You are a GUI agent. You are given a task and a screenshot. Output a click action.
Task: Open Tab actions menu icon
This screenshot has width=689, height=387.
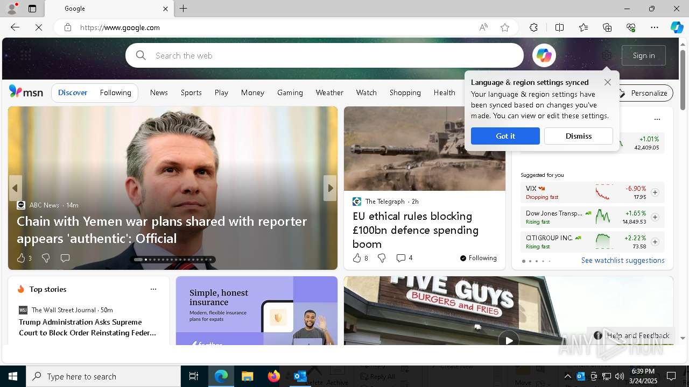32,9
